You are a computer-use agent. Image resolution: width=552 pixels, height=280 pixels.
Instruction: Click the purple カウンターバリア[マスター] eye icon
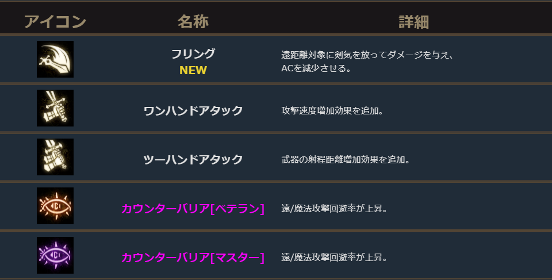55,255
